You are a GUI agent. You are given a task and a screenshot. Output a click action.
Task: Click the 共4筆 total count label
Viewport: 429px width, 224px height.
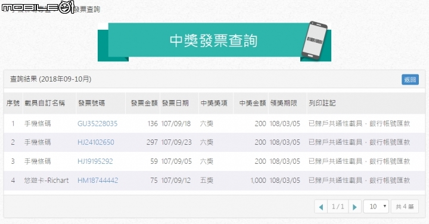pyautogui.click(x=405, y=207)
